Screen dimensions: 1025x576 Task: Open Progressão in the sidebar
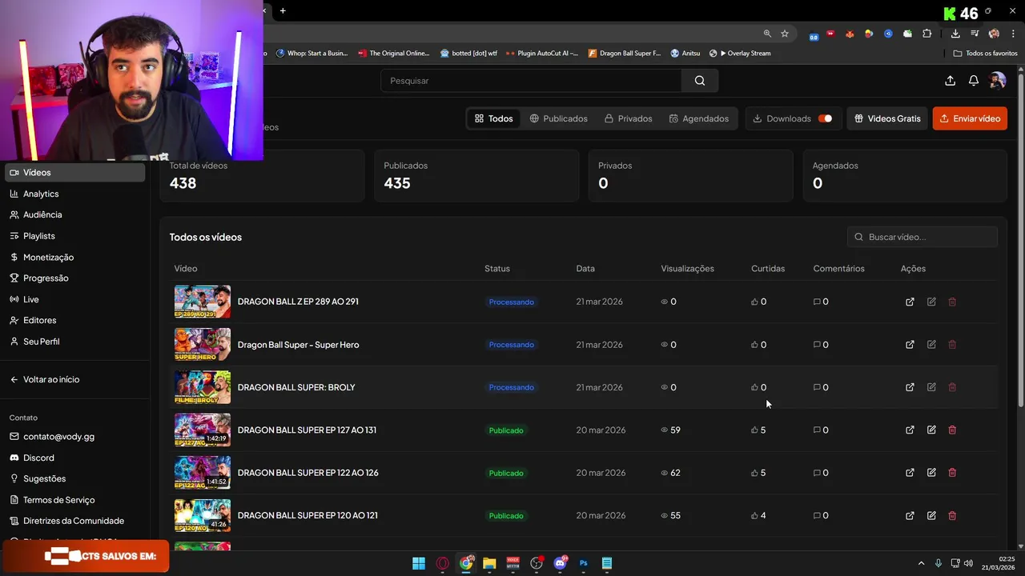[x=75, y=278]
